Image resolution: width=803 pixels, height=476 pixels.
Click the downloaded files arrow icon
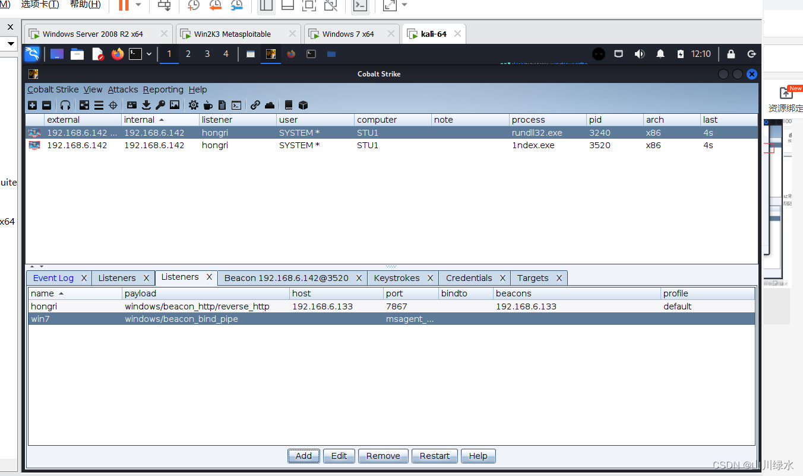(x=146, y=105)
